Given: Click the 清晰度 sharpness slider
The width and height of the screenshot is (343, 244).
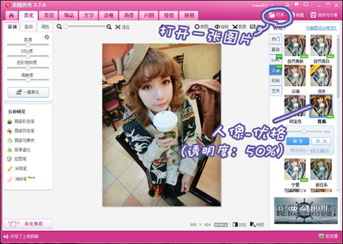Looking at the screenshot, I should (28, 80).
